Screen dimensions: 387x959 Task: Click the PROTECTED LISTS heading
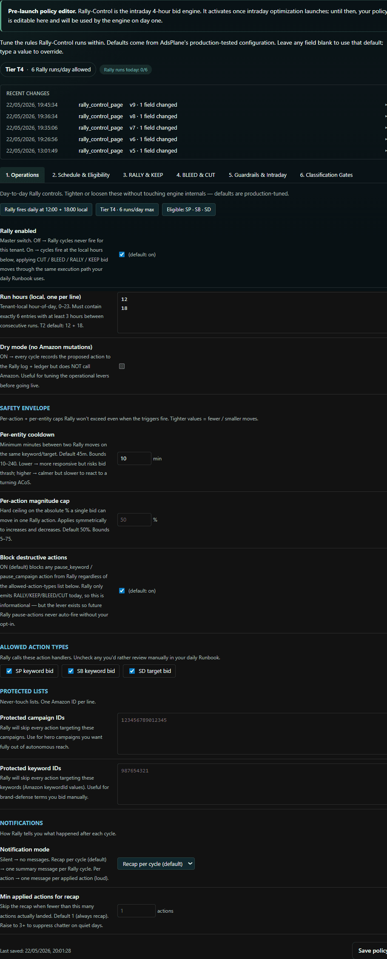click(x=24, y=691)
